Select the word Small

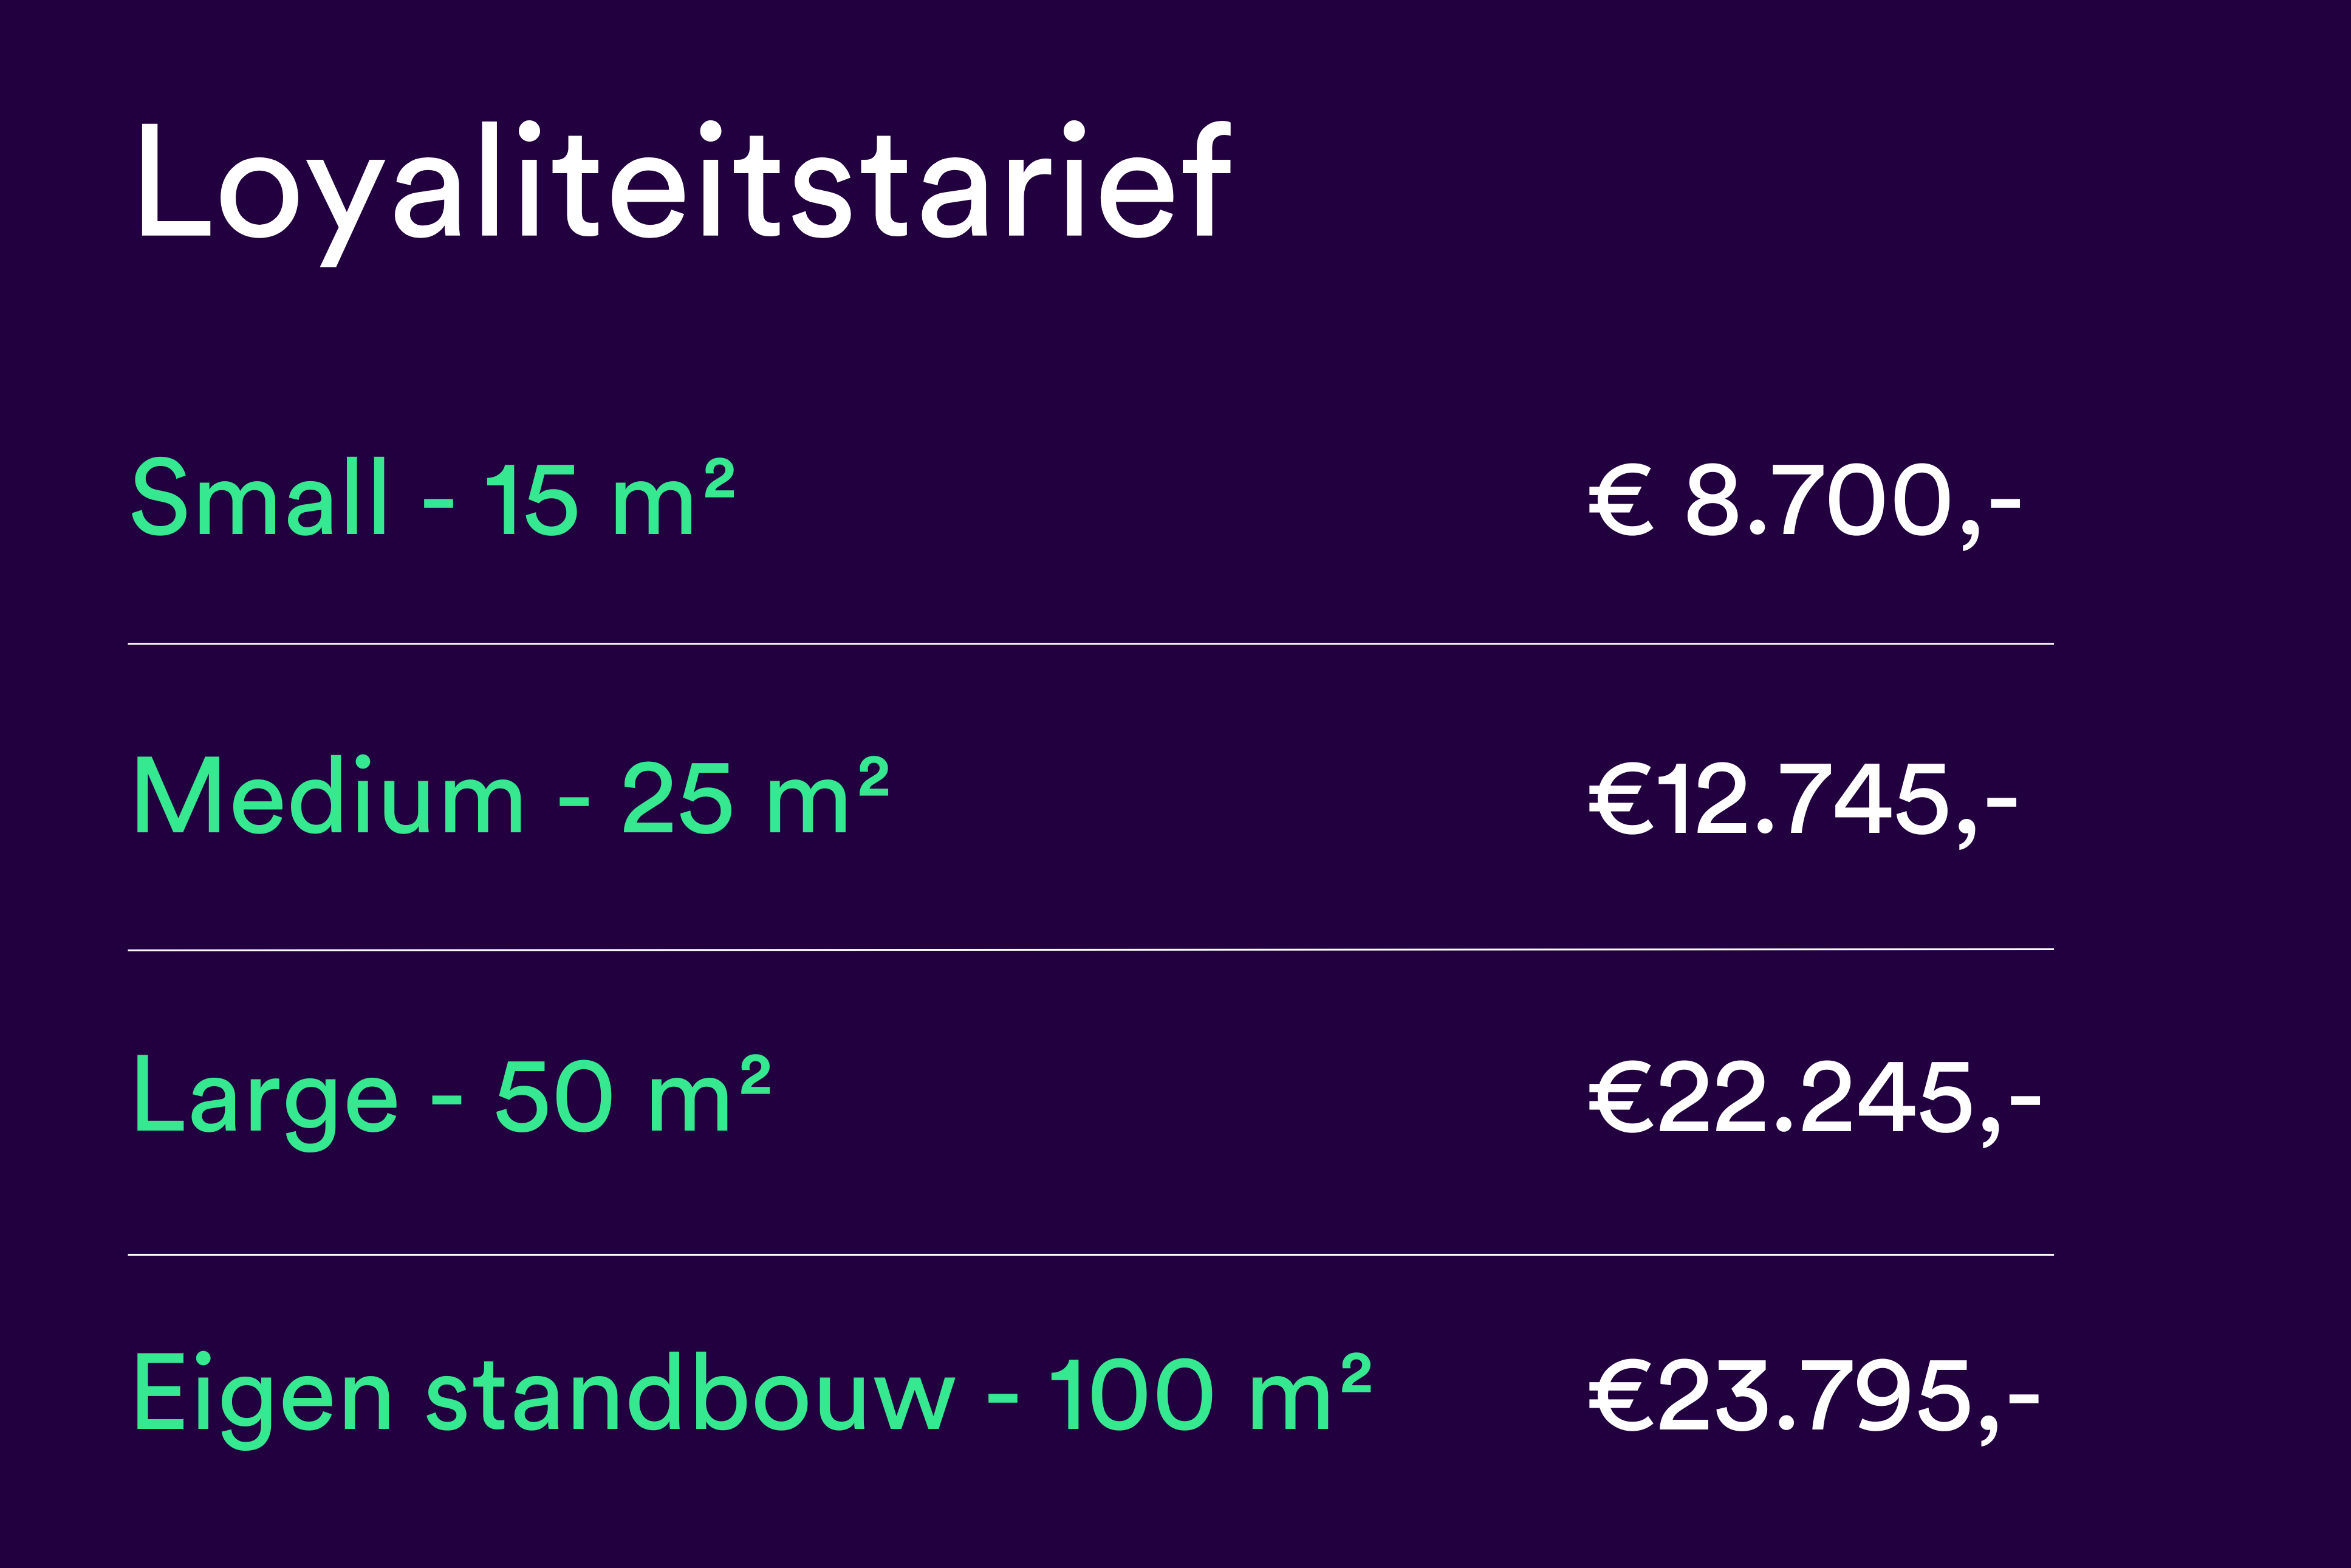[259, 497]
